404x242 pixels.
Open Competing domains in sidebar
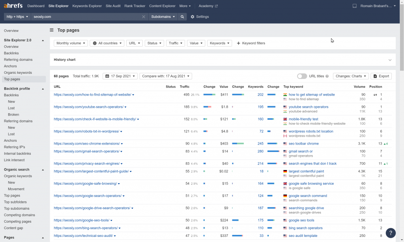(19, 215)
